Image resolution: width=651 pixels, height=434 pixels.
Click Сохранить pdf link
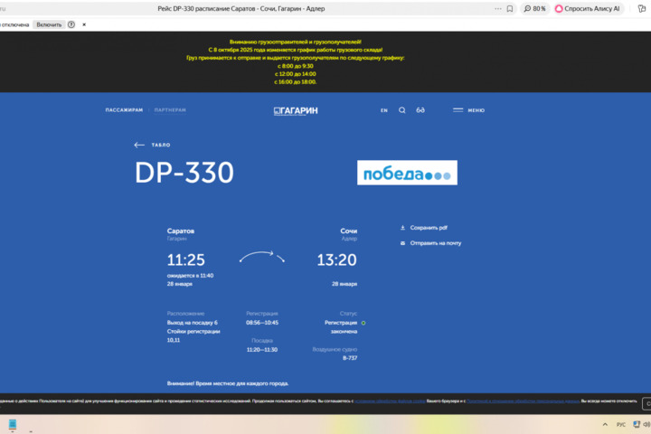pyautogui.click(x=429, y=228)
